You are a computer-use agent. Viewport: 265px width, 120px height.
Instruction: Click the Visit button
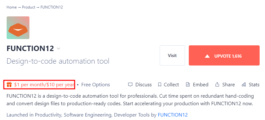point(172,55)
